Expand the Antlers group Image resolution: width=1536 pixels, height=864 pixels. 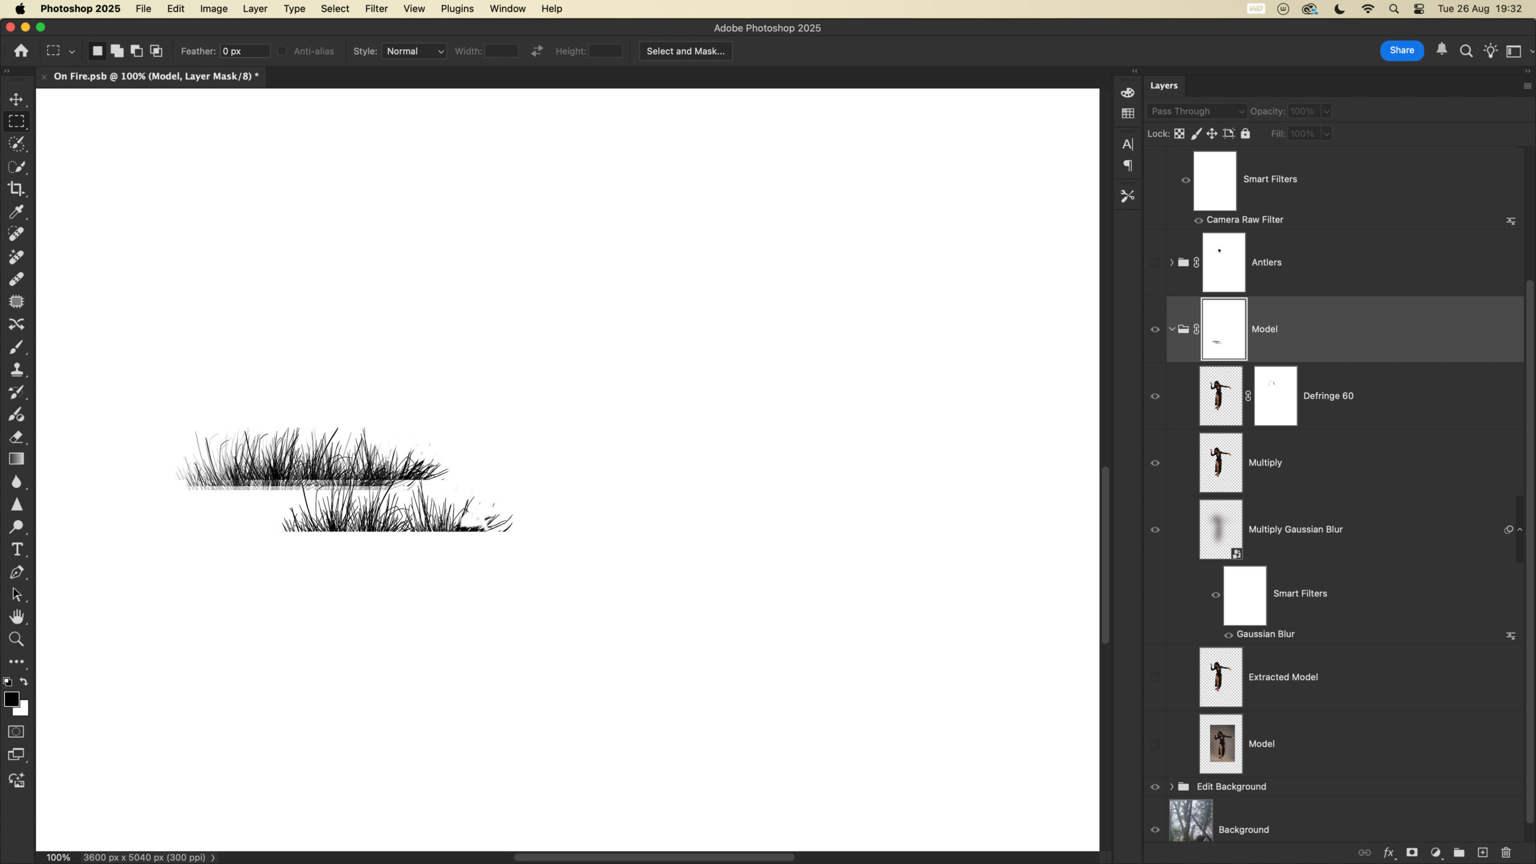pyautogui.click(x=1171, y=262)
